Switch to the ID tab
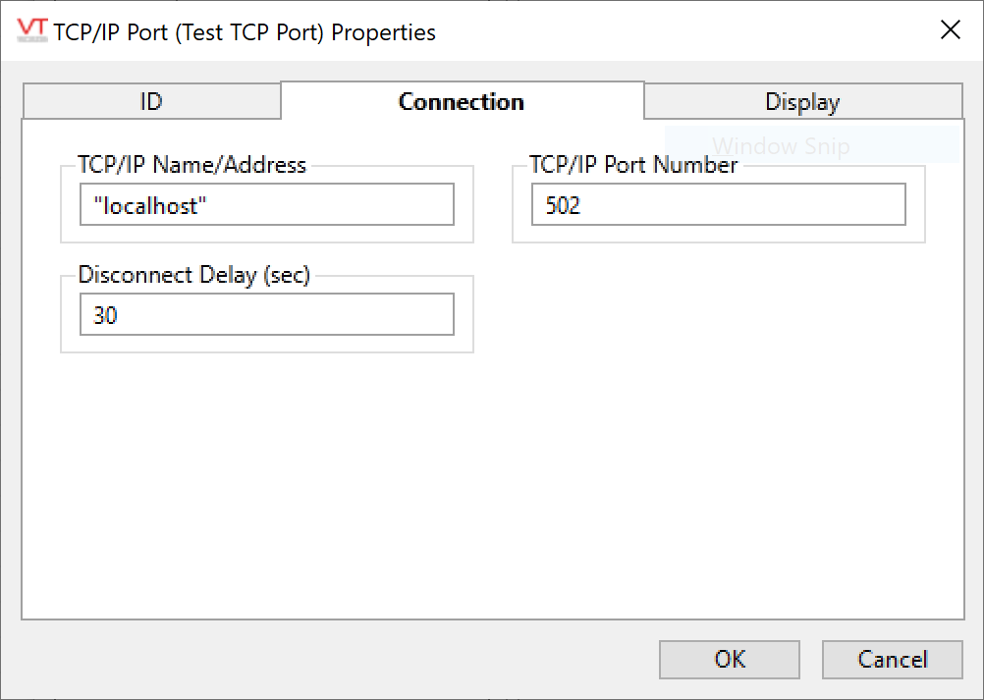Viewport: 984px width, 700px height. click(x=151, y=102)
